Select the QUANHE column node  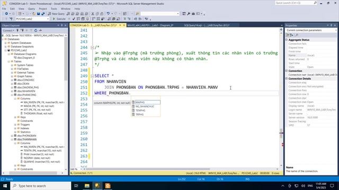(42, 161)
